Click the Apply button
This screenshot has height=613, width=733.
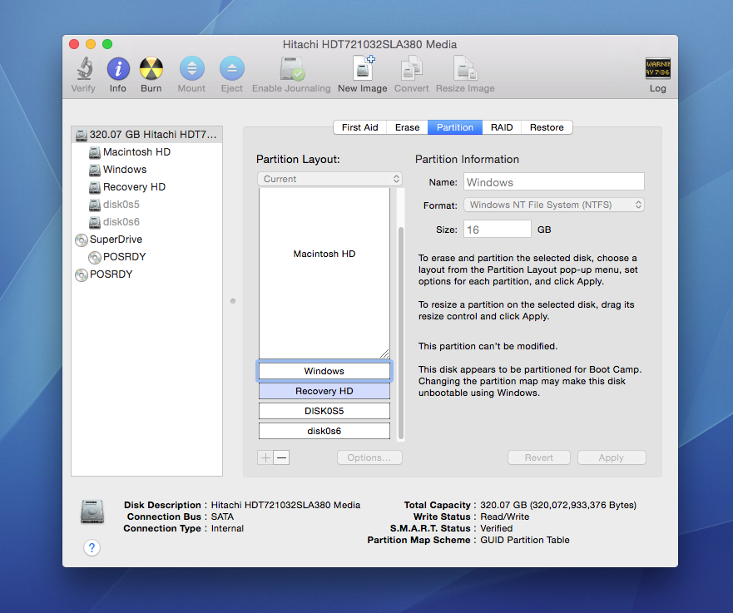[x=612, y=457]
